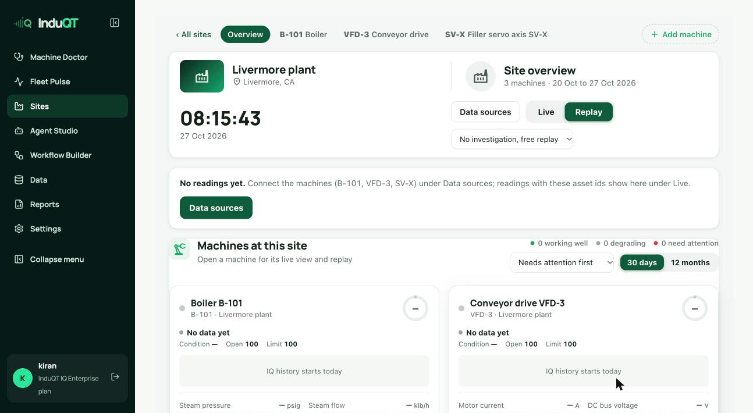Go back to All sites

click(194, 34)
